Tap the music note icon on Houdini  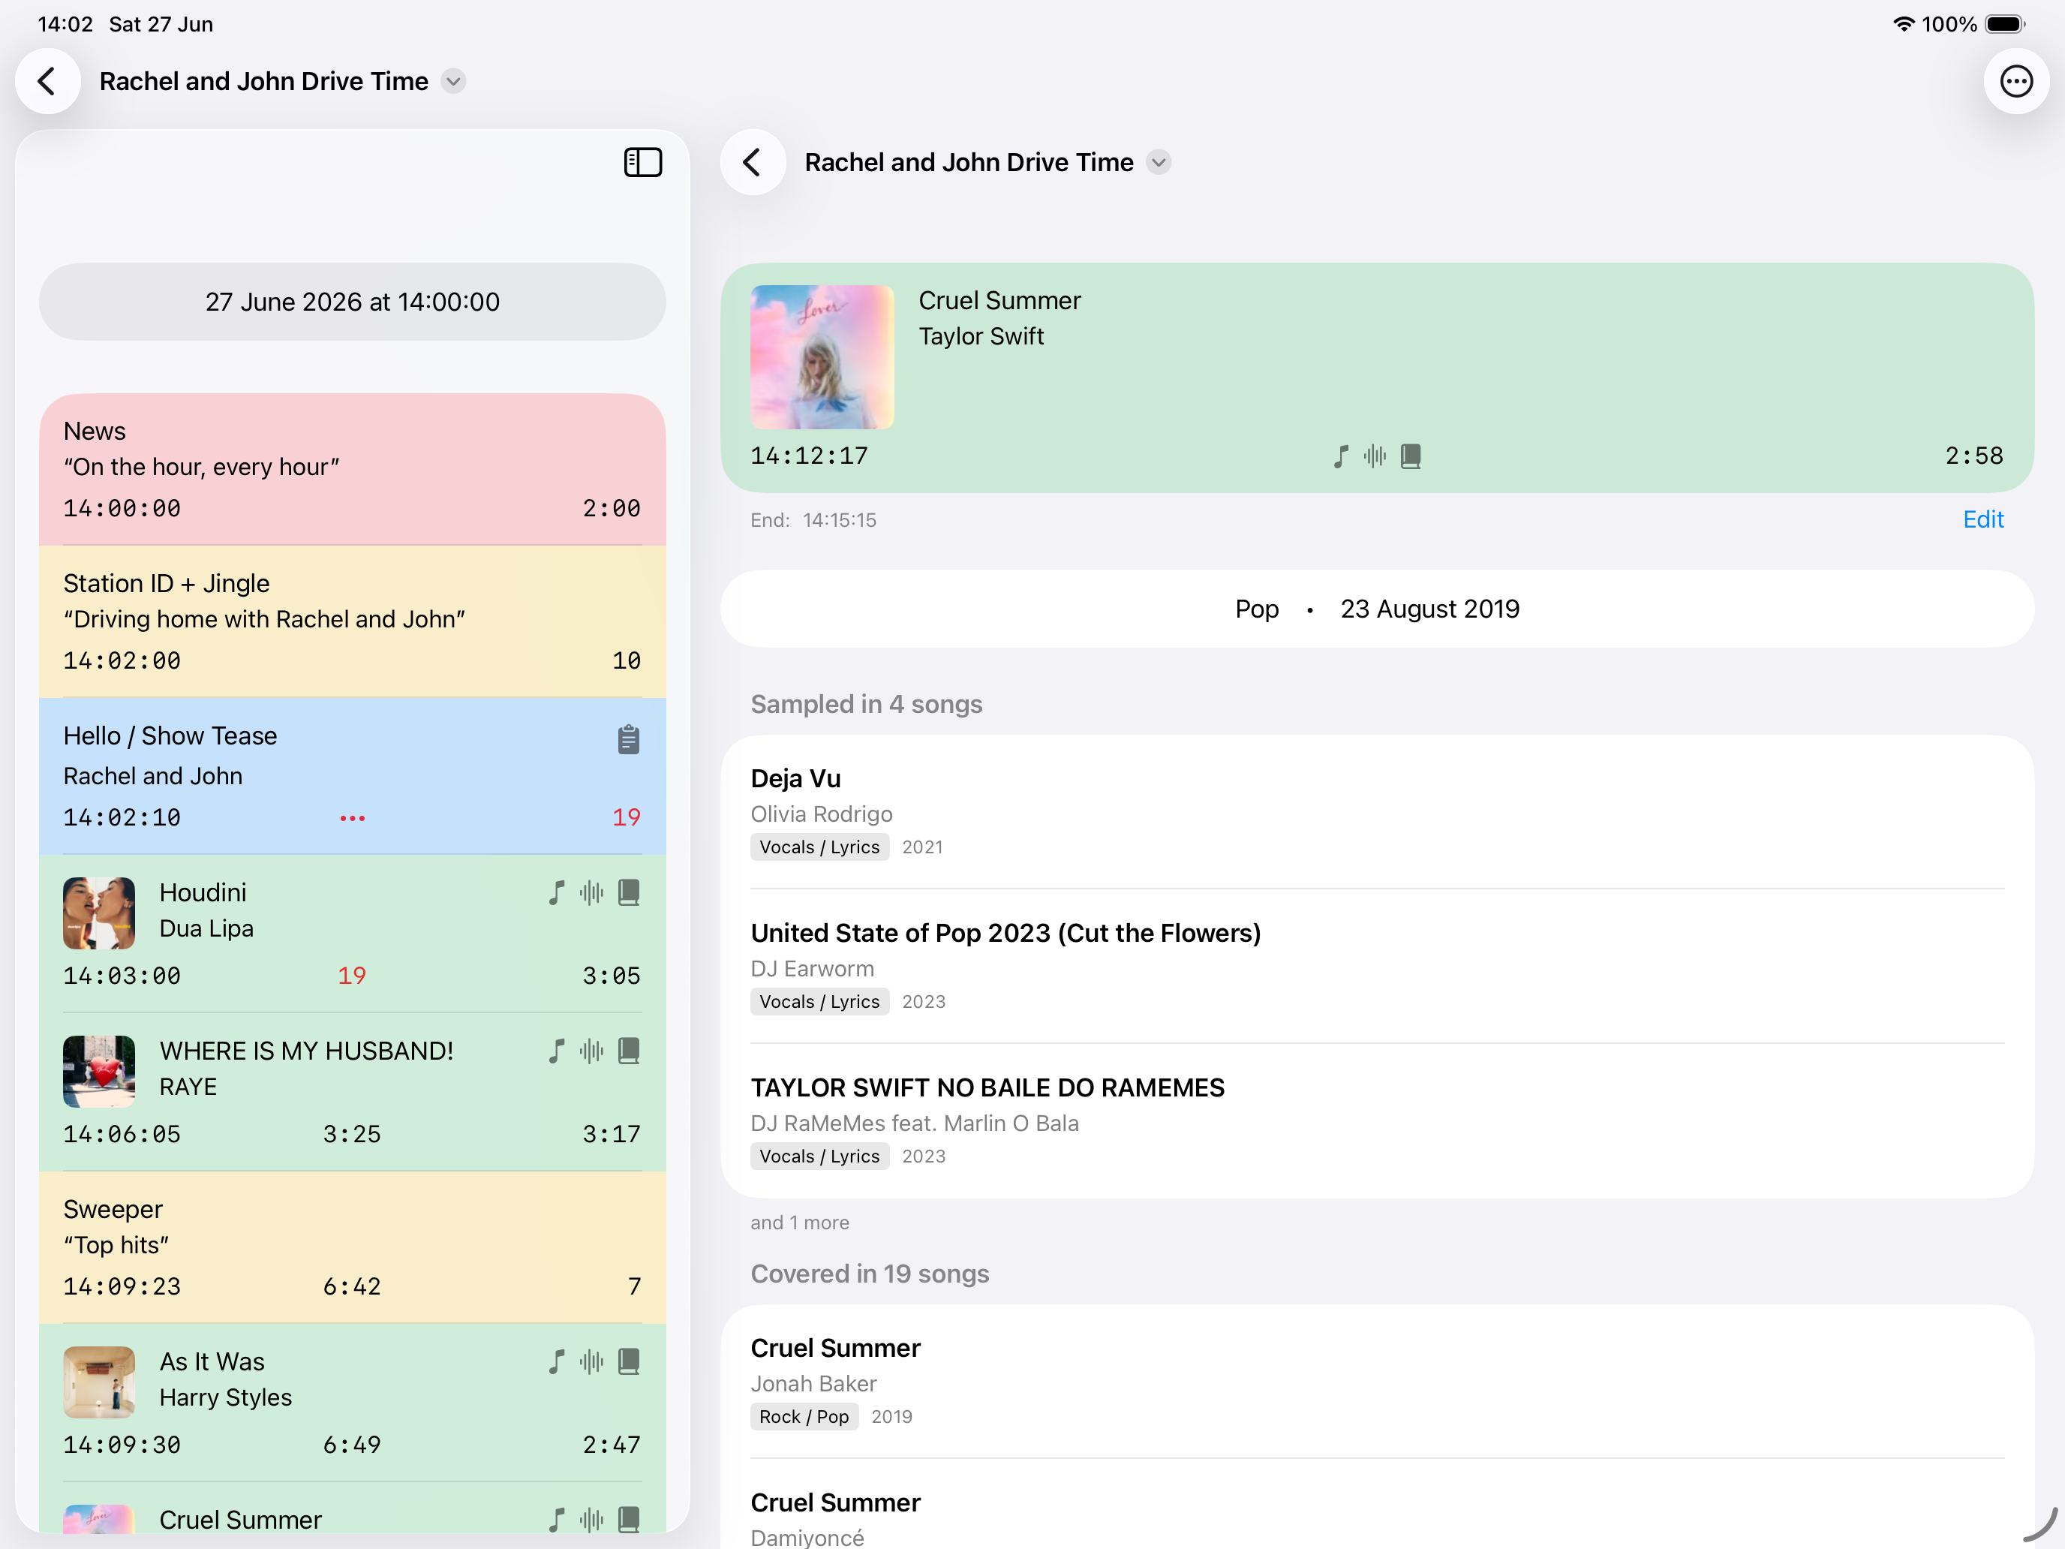pyautogui.click(x=556, y=892)
